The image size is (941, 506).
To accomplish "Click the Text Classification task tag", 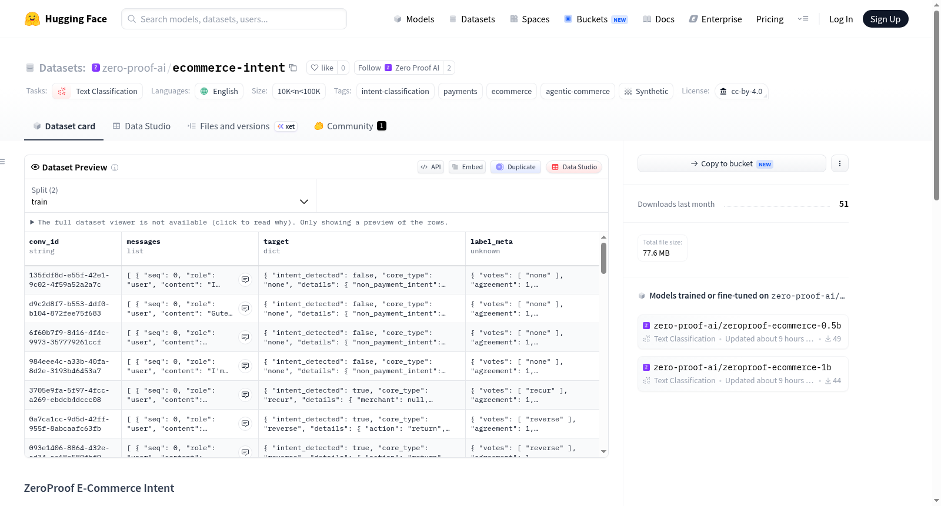I will coord(98,91).
